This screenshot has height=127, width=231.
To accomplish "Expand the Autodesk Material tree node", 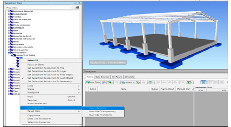I will (8, 12).
